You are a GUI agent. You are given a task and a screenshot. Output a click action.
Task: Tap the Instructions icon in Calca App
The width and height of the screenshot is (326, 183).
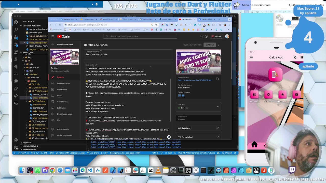[x=254, y=95]
